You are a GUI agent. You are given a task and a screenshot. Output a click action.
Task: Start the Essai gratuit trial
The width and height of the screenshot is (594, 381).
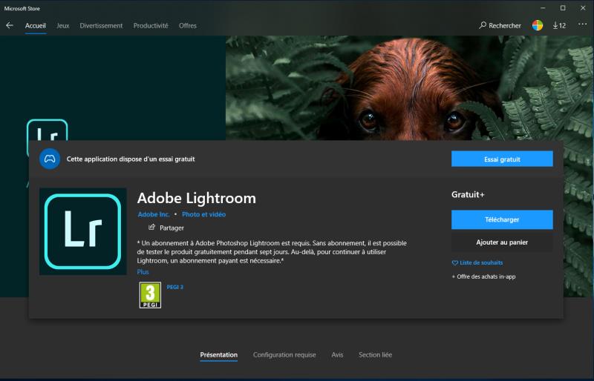(502, 159)
